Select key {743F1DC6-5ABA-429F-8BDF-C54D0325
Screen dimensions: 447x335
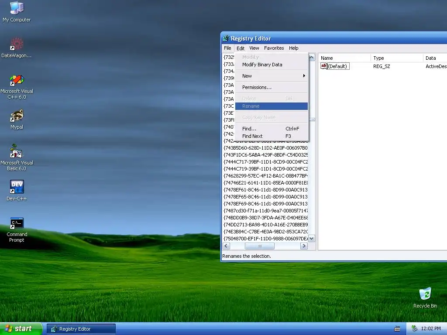265,155
